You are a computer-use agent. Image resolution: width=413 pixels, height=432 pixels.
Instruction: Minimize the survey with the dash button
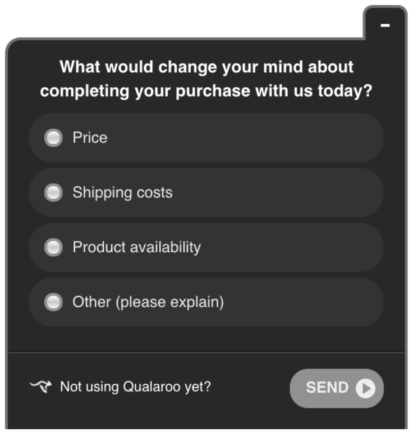(x=385, y=26)
